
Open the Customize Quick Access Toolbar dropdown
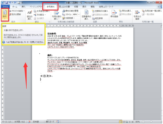[22, 3]
